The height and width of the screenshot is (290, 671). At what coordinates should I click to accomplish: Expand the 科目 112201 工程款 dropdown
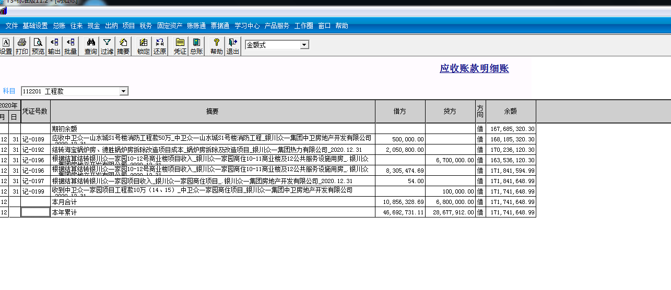tap(124, 91)
